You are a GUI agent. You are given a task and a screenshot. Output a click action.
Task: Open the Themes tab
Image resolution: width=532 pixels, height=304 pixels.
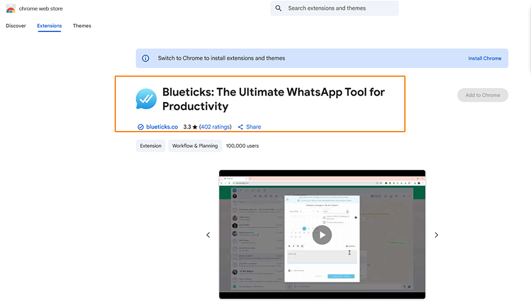tap(82, 26)
